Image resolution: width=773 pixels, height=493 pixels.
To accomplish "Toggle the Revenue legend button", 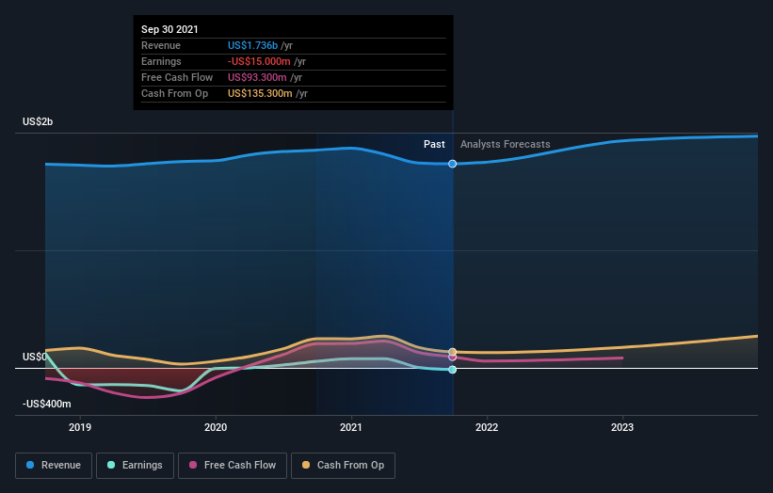I will (54, 466).
